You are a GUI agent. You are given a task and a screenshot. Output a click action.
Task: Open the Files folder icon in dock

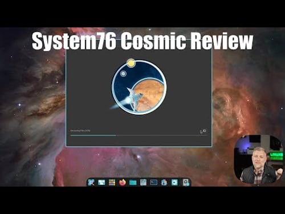pyautogui.click(x=133, y=183)
